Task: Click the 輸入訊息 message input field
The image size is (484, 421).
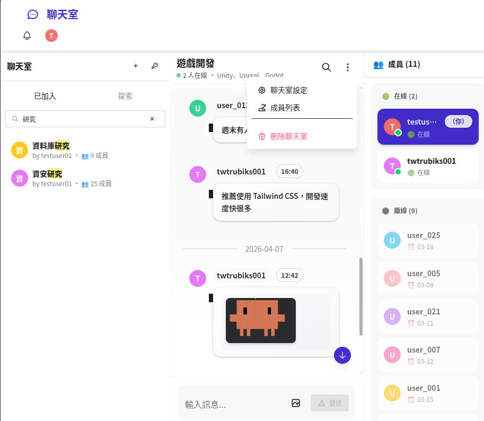Action: tap(233, 404)
